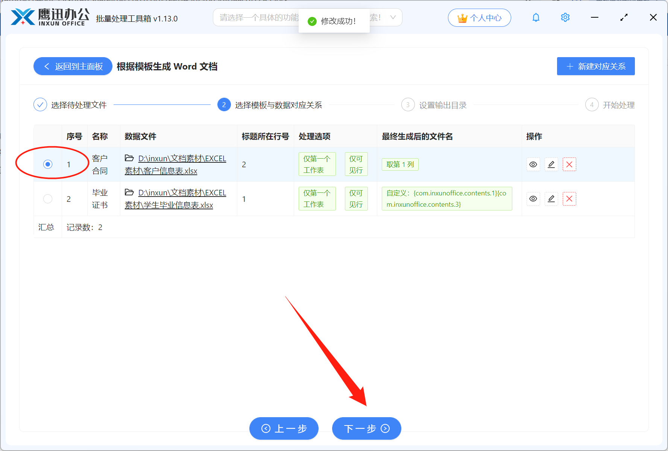Preview the 毕业证书 record with the eye icon
668x451 pixels.
pos(533,198)
